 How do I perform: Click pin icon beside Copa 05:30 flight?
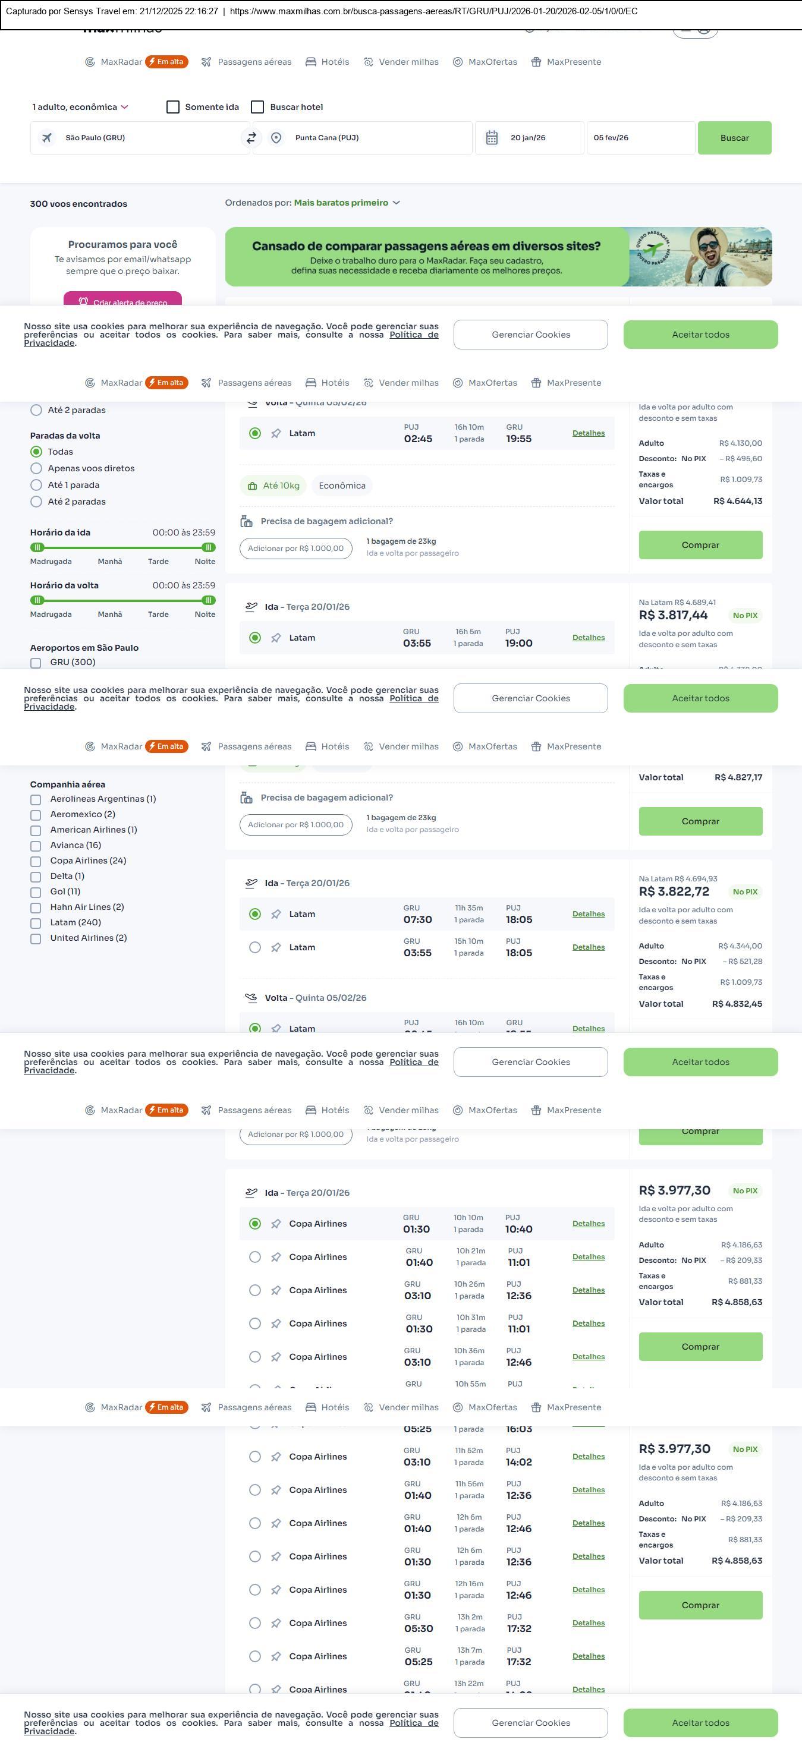[x=275, y=1624]
